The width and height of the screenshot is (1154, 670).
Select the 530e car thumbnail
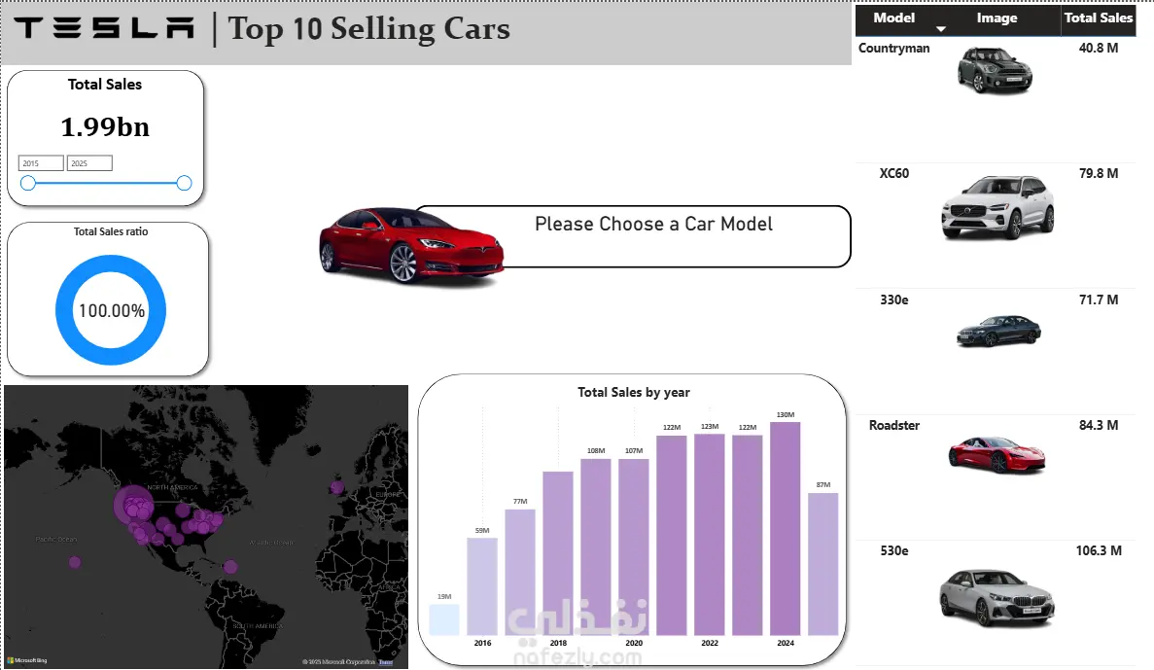[997, 597]
